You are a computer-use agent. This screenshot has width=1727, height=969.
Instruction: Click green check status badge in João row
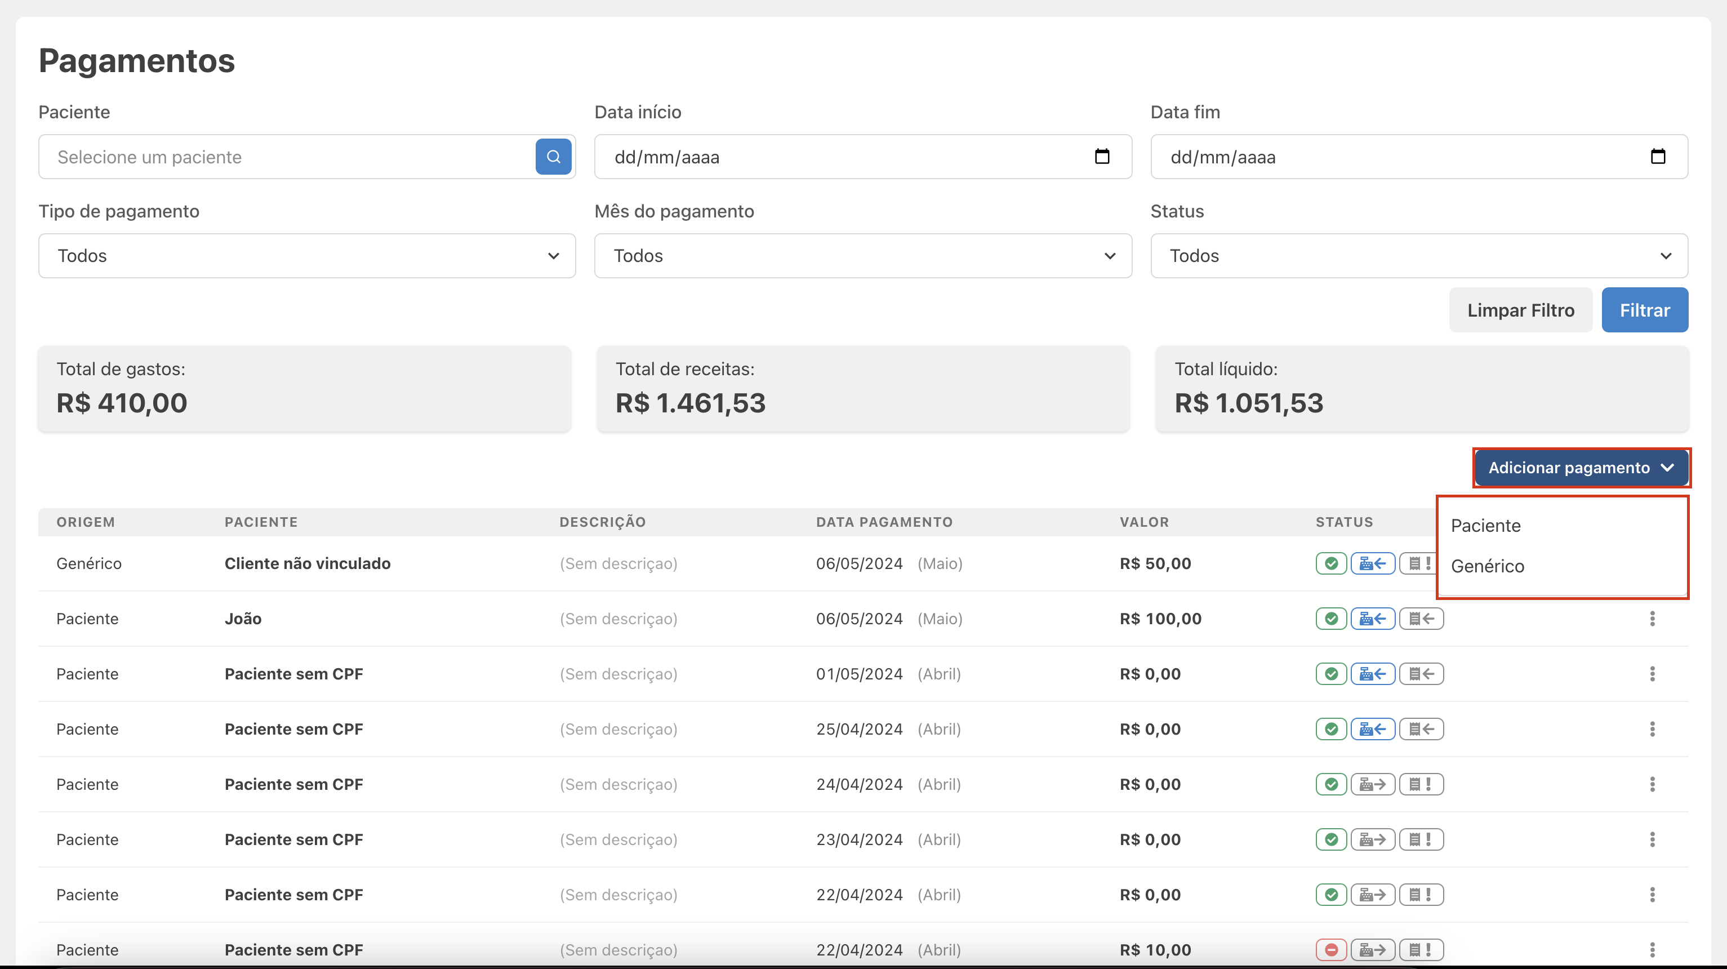tap(1332, 618)
